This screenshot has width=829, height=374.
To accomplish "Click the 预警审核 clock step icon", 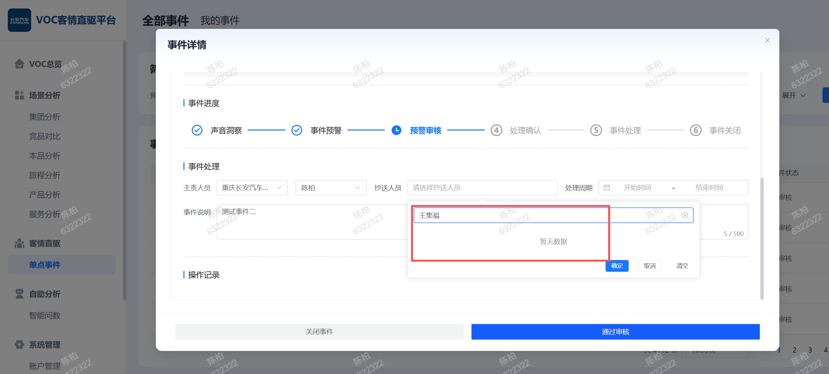I will click(396, 130).
